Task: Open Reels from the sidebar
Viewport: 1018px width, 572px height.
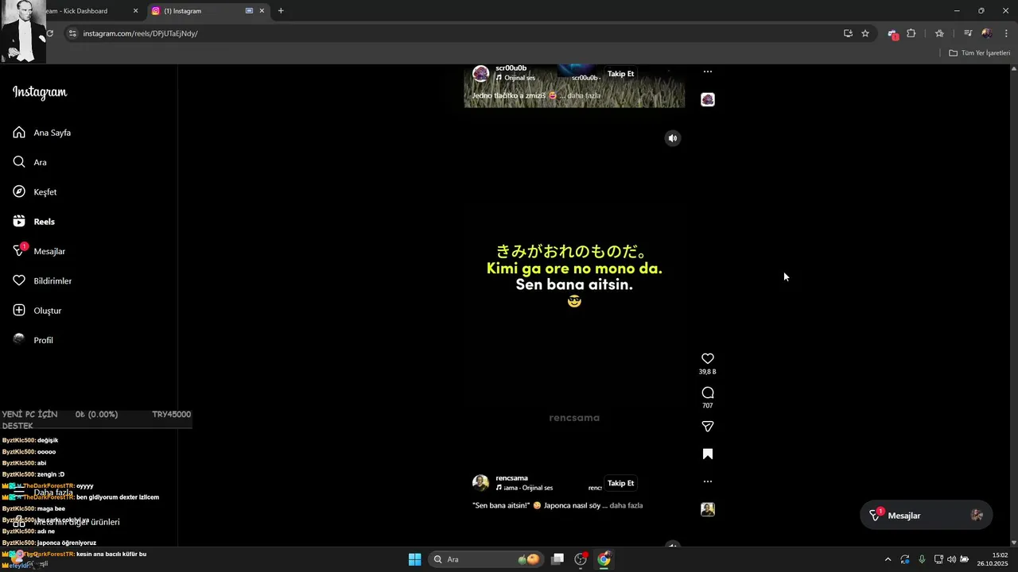Action: pyautogui.click(x=44, y=222)
